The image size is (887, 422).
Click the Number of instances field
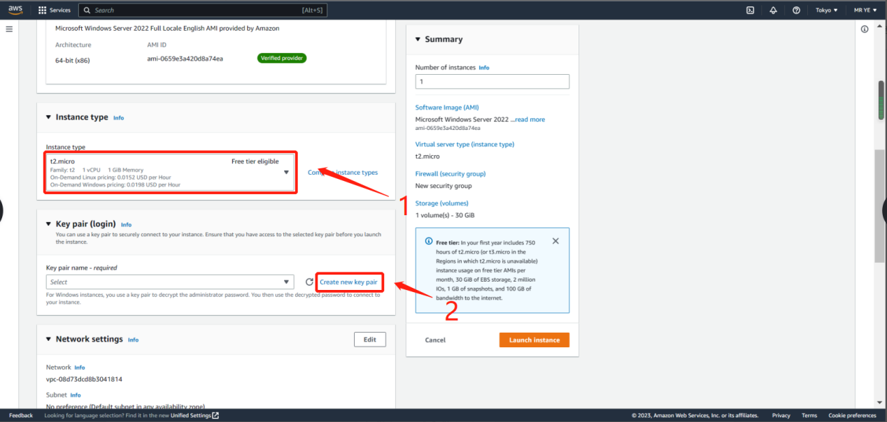pos(492,82)
